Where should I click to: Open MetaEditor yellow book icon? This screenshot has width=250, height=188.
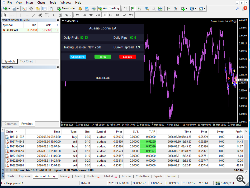point(80,8)
